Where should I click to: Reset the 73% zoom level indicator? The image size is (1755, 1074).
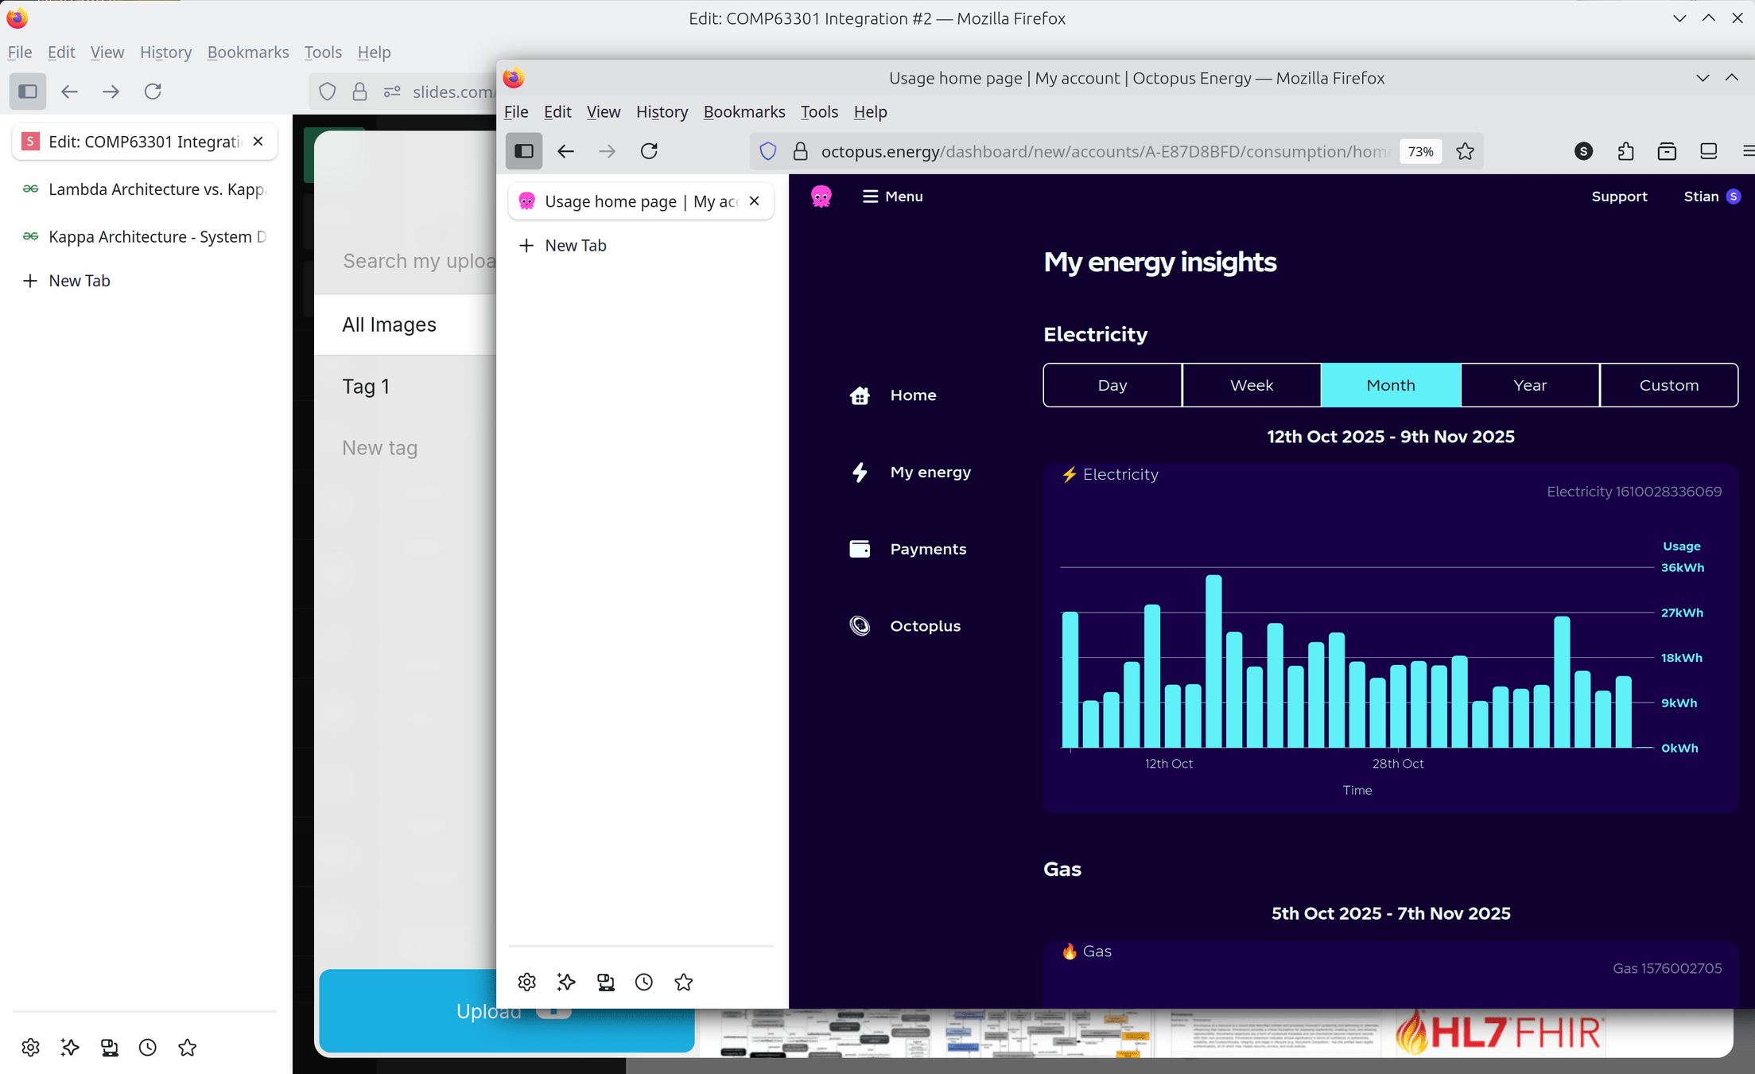1420,151
